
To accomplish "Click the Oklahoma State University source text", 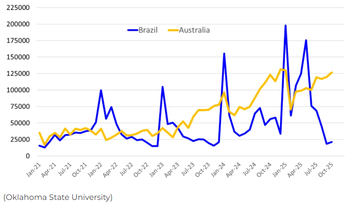I will click(x=58, y=197).
